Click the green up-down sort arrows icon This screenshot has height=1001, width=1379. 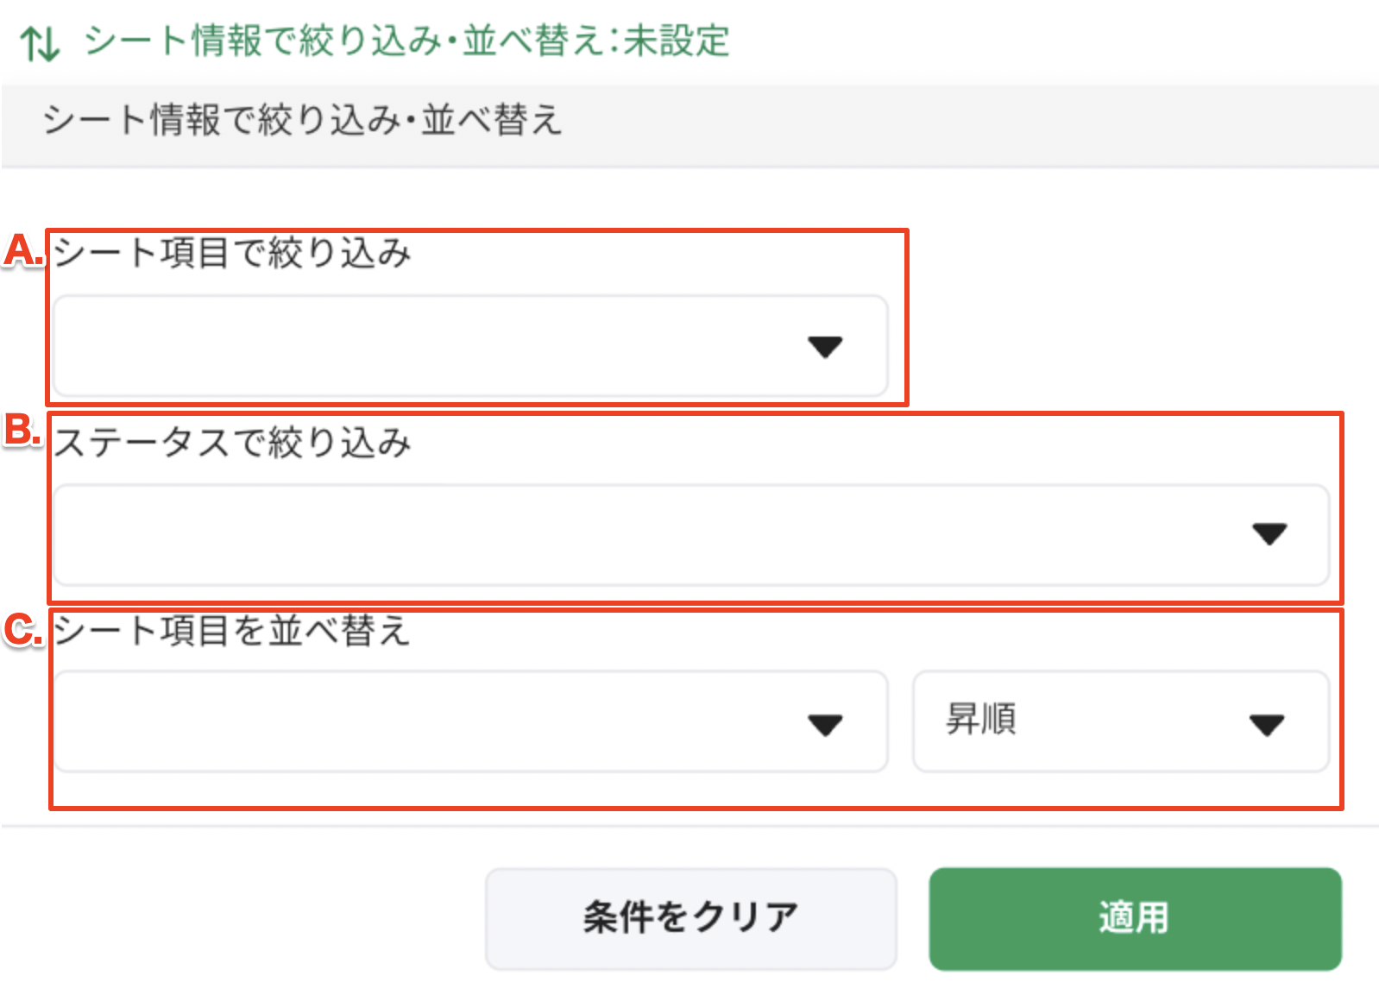click(40, 43)
